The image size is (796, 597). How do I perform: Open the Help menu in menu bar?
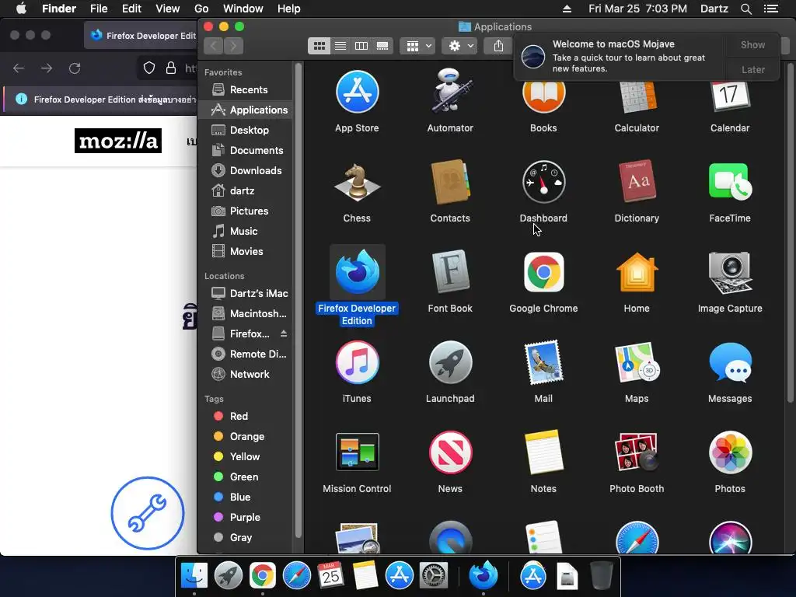(x=289, y=9)
